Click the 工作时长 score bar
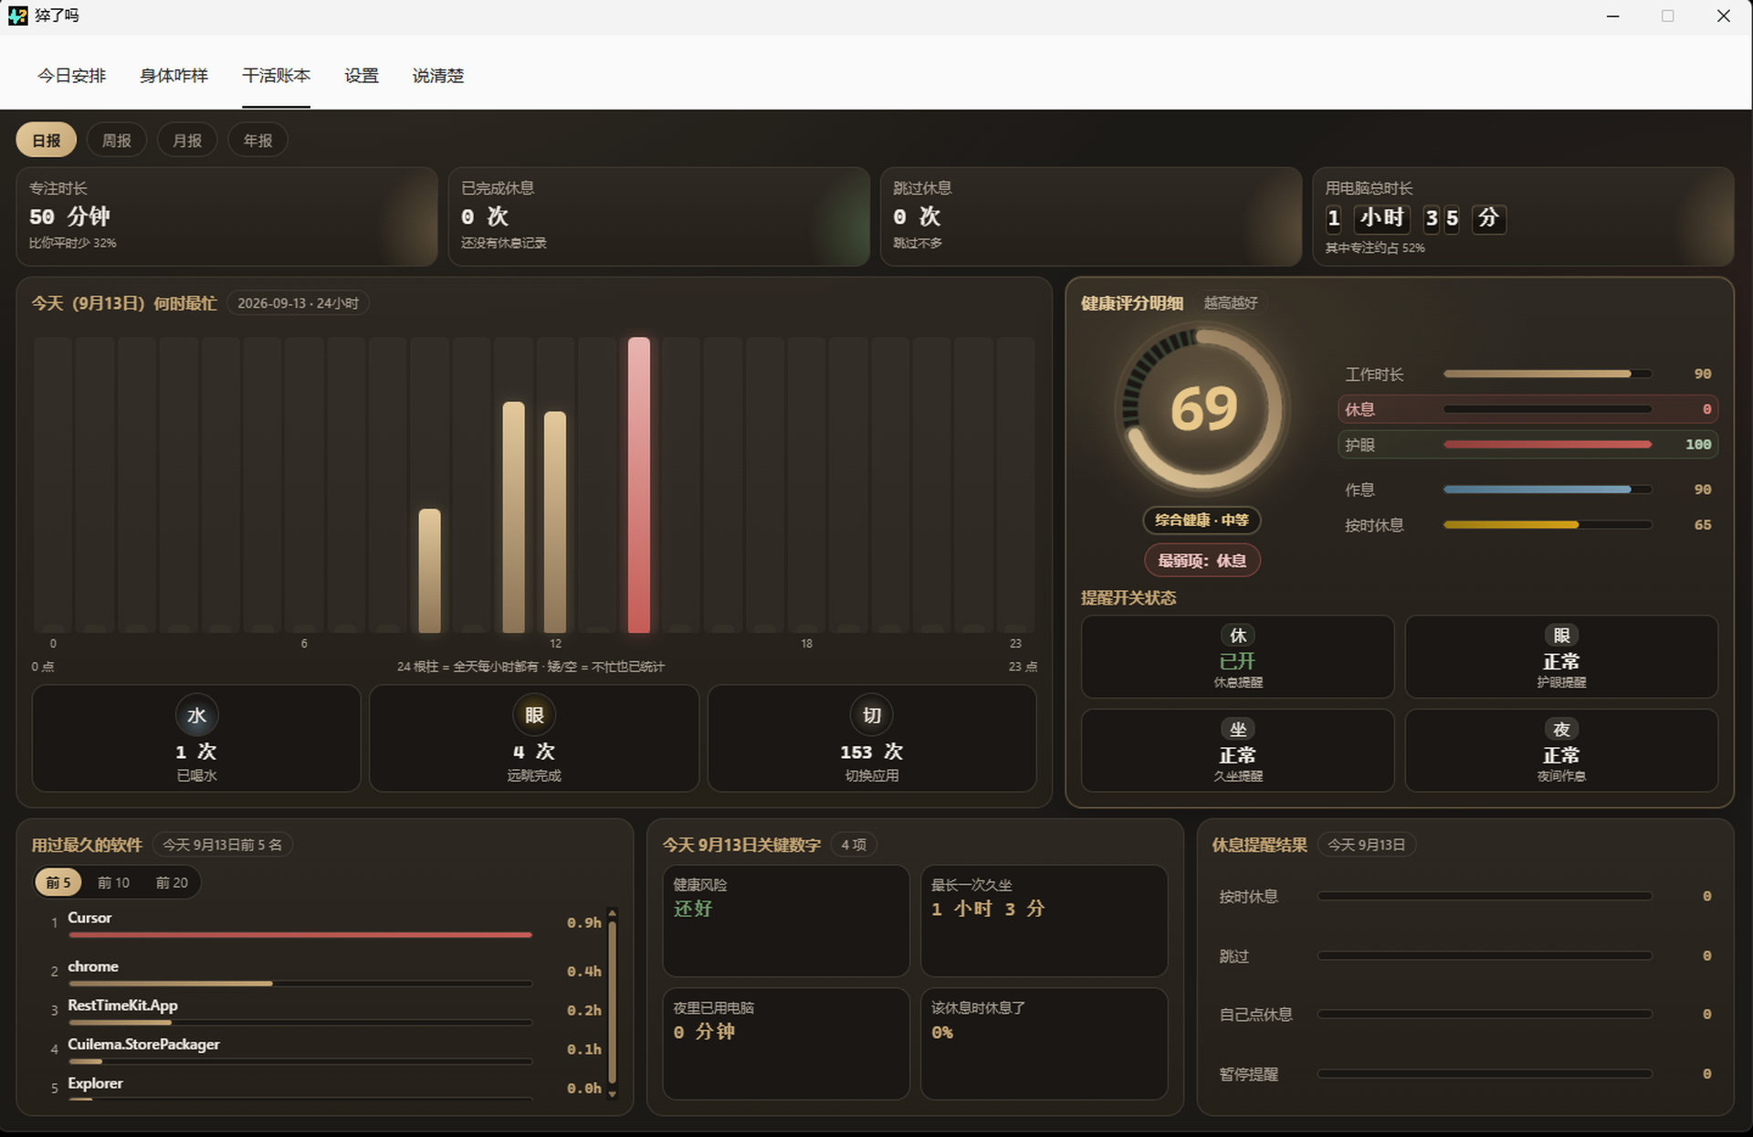Image resolution: width=1753 pixels, height=1137 pixels. click(x=1547, y=374)
